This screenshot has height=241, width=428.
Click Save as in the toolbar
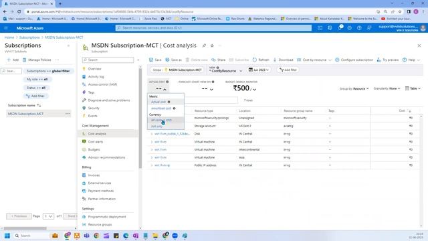point(173,60)
